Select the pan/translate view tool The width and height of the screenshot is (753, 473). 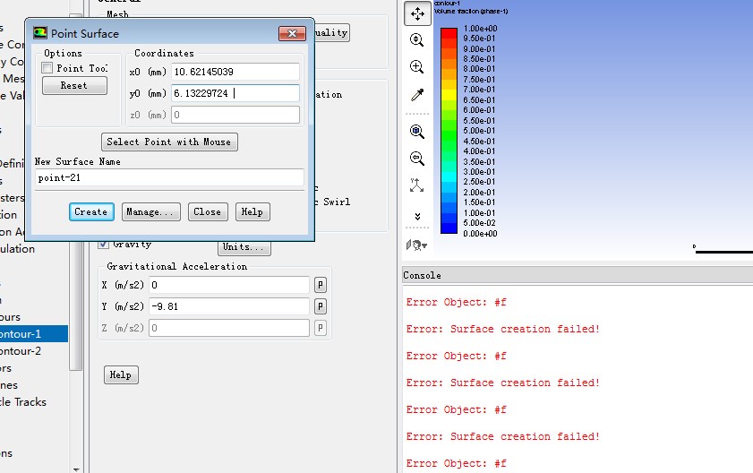[417, 13]
